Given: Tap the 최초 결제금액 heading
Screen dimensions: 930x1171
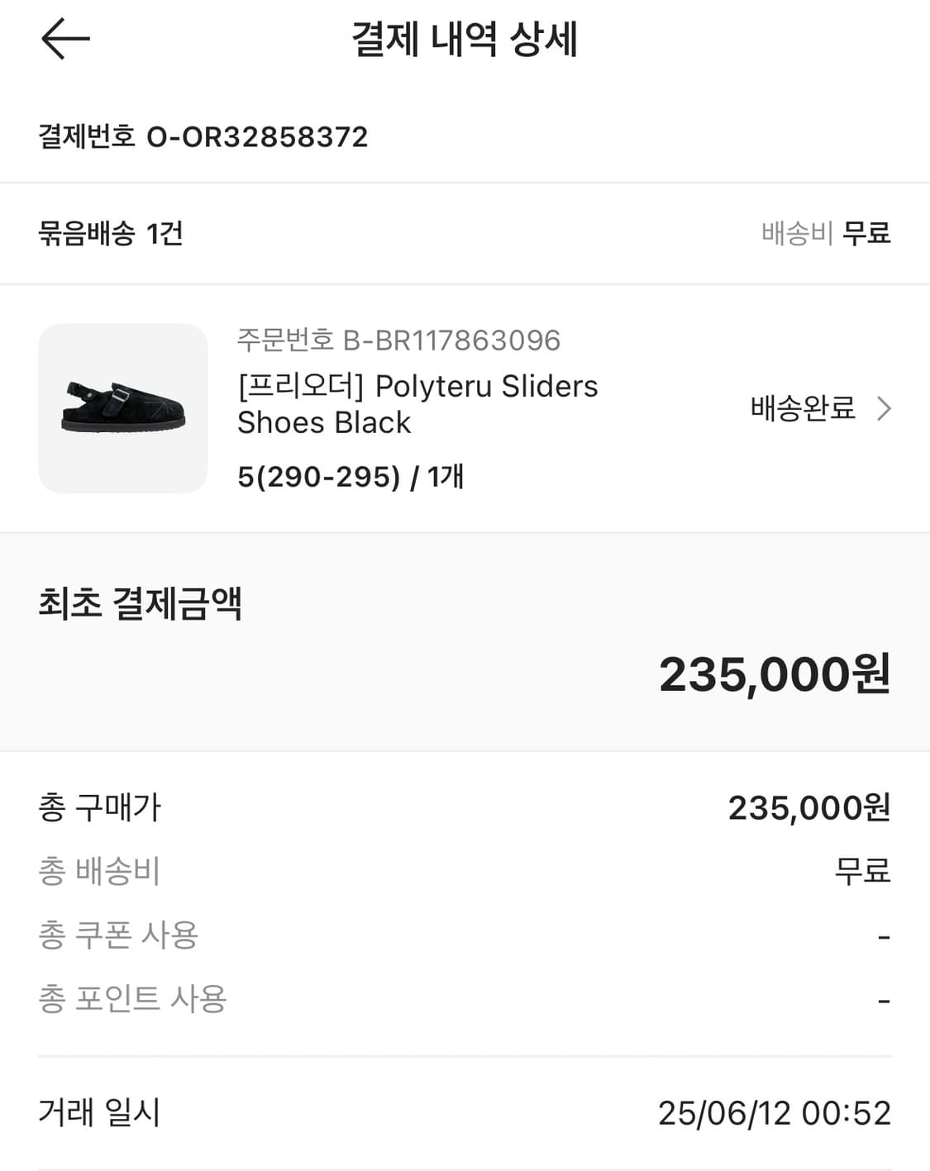Looking at the screenshot, I should coord(140,602).
